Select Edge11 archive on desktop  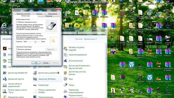(122, 66)
